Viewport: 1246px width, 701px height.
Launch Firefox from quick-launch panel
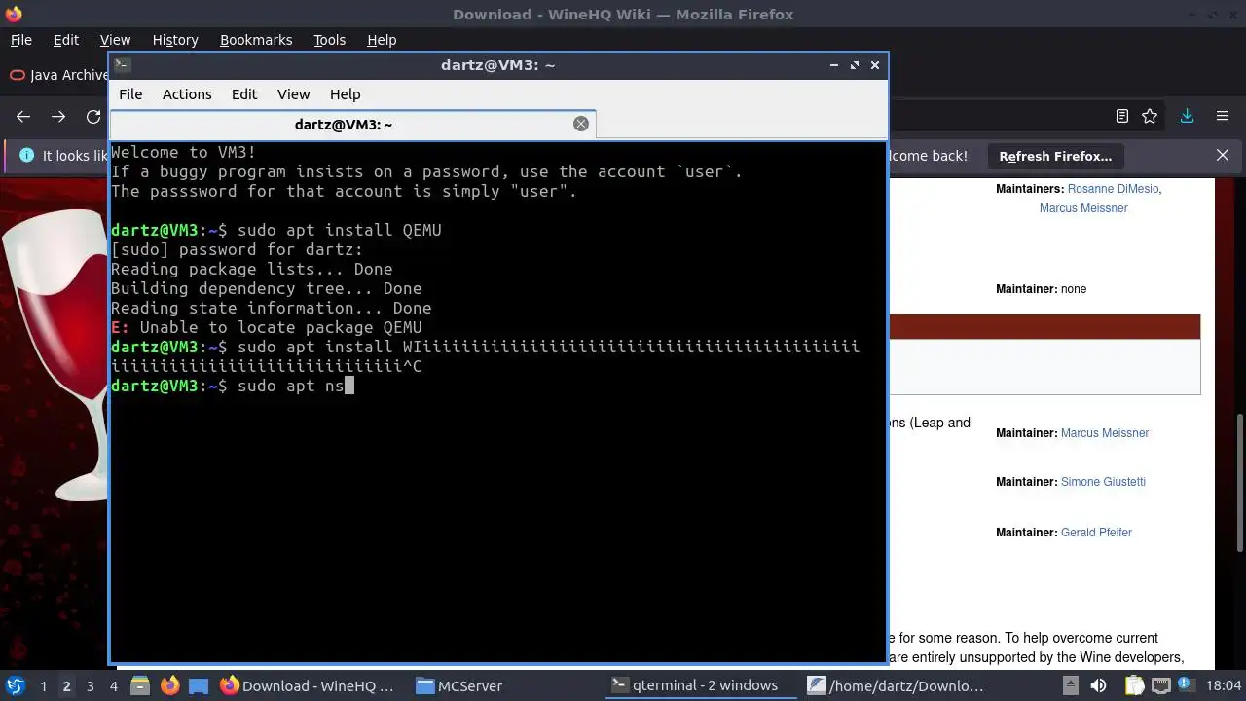(x=169, y=685)
